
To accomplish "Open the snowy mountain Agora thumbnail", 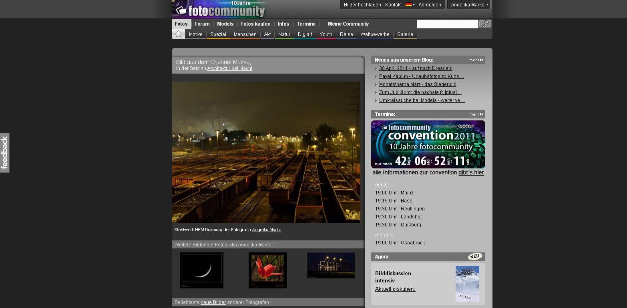I will click(x=467, y=284).
